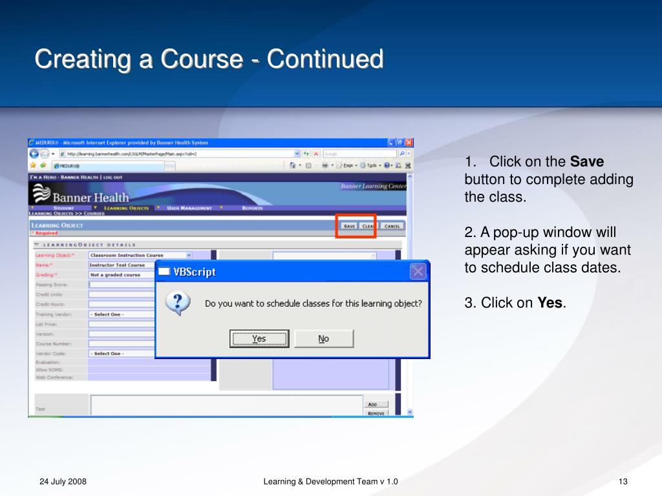Viewport: 662px width, 496px height.
Task: Click the Test list box
Action: pyautogui.click(x=227, y=406)
